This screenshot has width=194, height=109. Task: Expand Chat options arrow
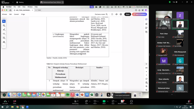[90, 101]
